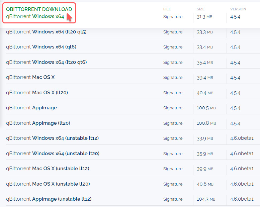Open qBittorrent AppImage (lt20) download
The width and height of the screenshot is (260, 207).
tap(38, 123)
